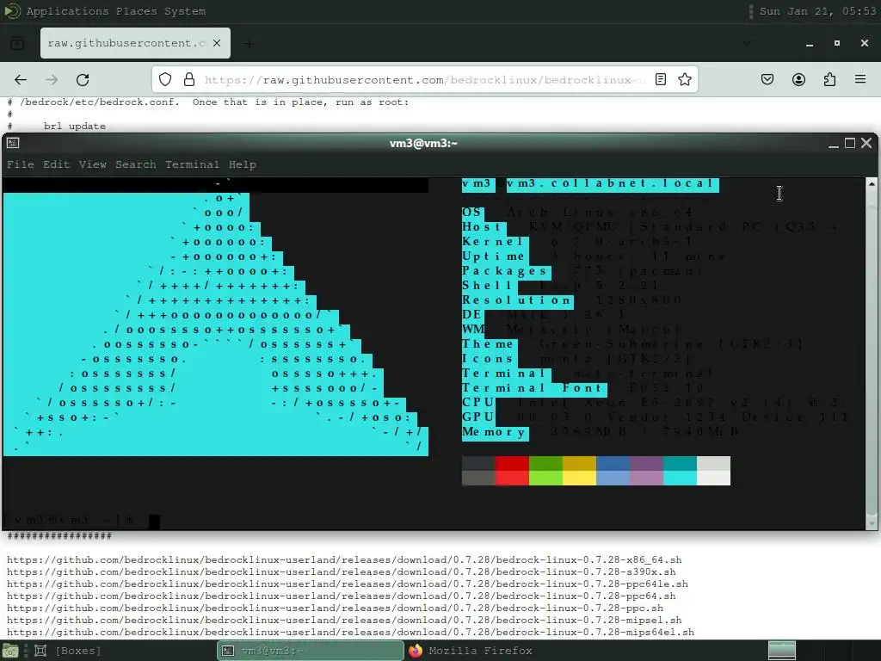881x661 pixels.
Task: Click the green color block in terminal
Action: (x=545, y=471)
